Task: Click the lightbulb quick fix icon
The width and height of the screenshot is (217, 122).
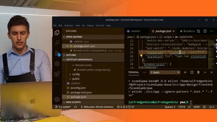Action: pyautogui.click(x=141, y=56)
